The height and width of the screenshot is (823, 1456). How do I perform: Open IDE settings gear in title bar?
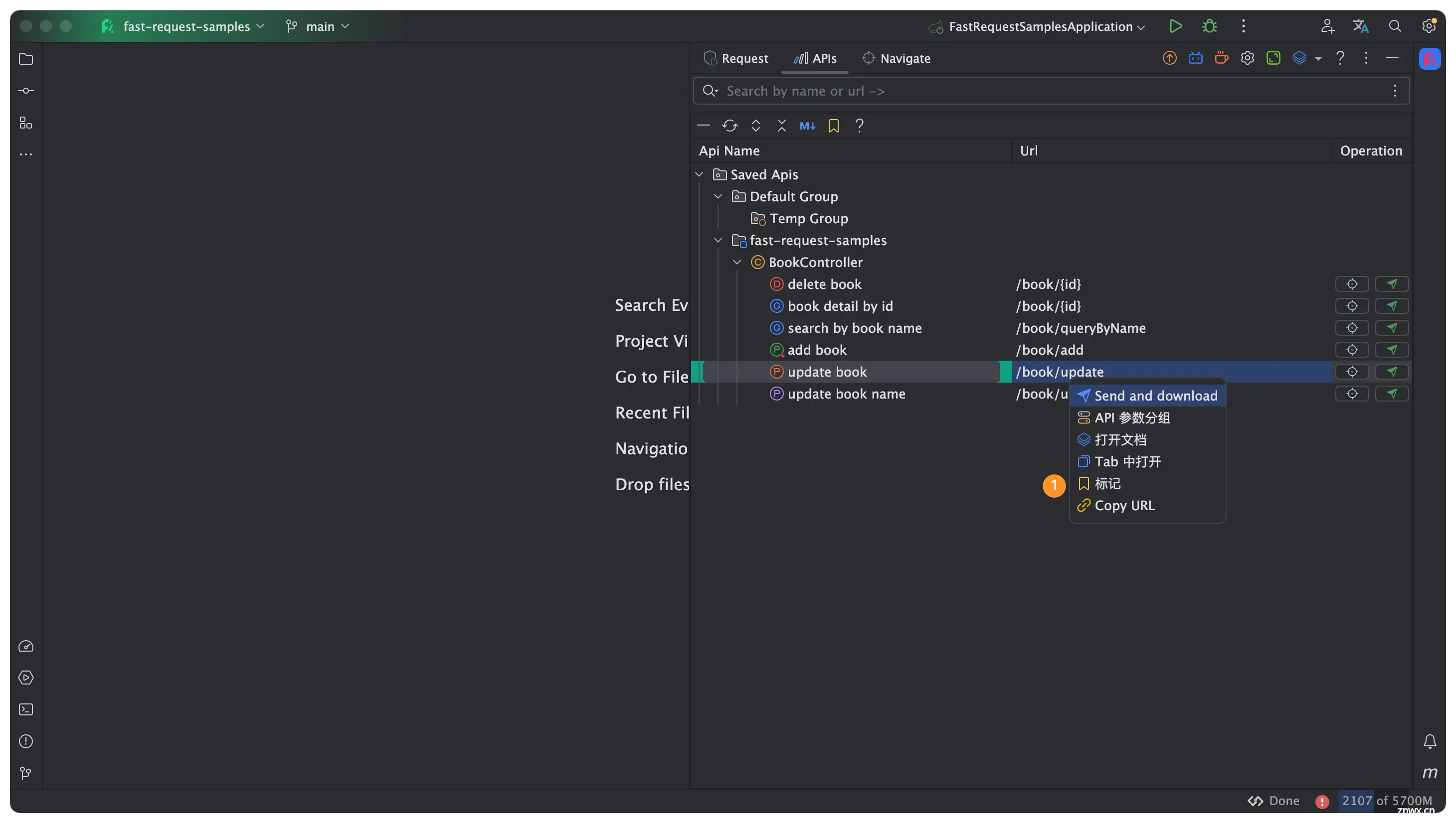point(1428,26)
